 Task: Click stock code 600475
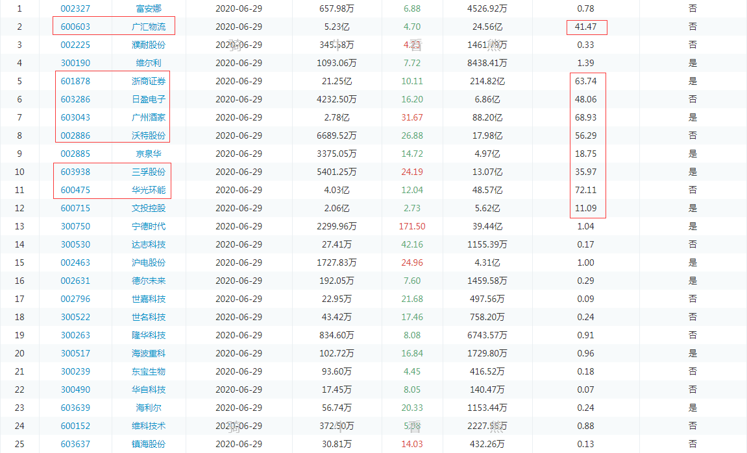point(75,190)
